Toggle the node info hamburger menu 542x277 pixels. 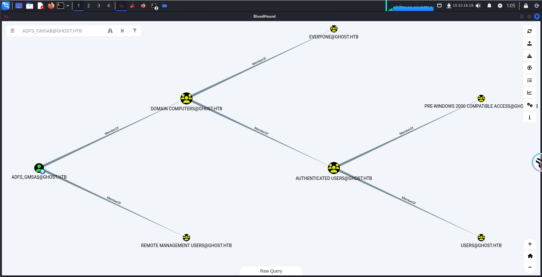coord(13,31)
